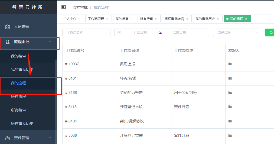Image resolution: width=274 pixels, height=144 pixels.
Task: Click the 案件管理 sidebar icon
Action: 8,138
